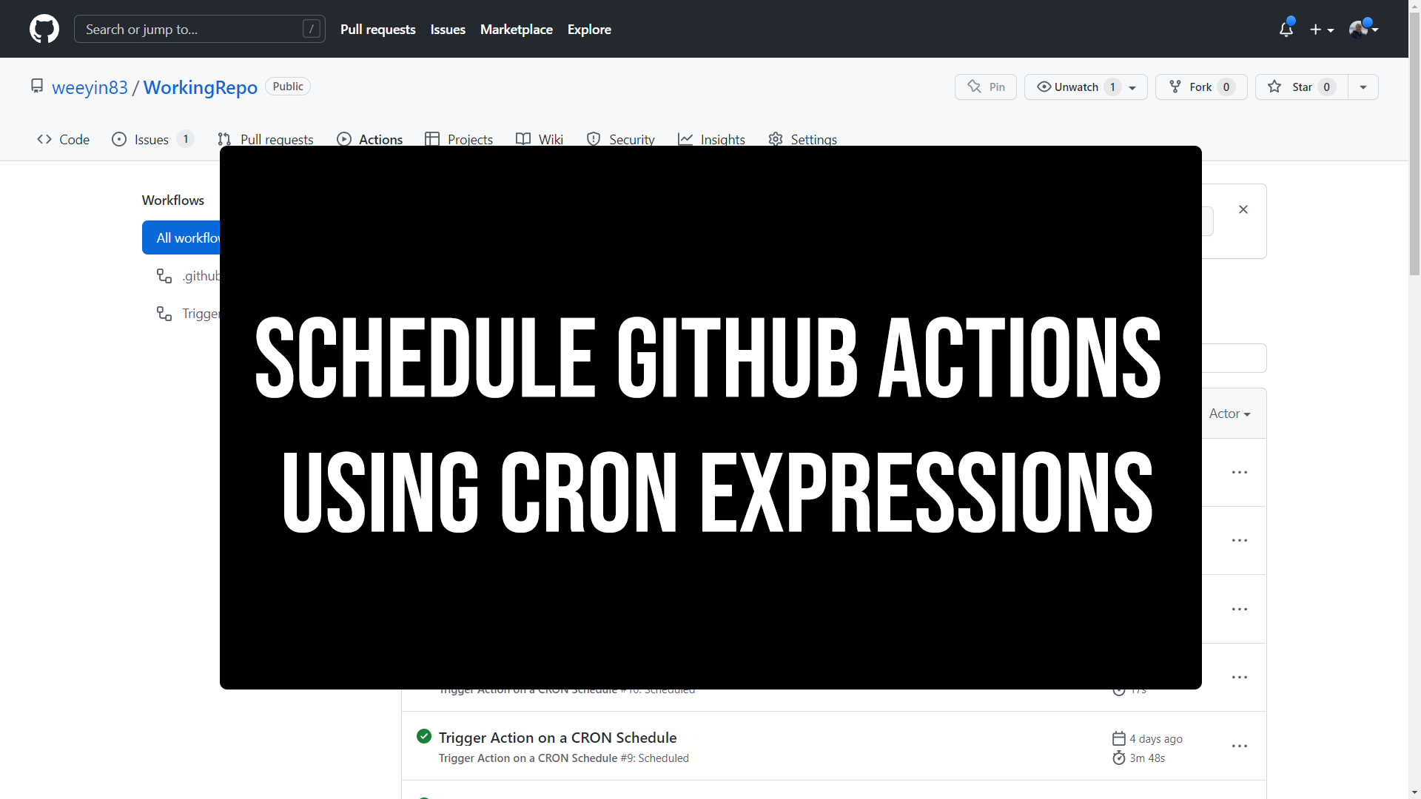Click the Settings tab
This screenshot has height=799, width=1421.
(x=813, y=140)
